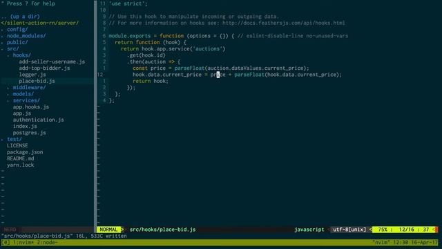442x249 pixels.
Task: Open app.hooks.js file
Action: 30,107
